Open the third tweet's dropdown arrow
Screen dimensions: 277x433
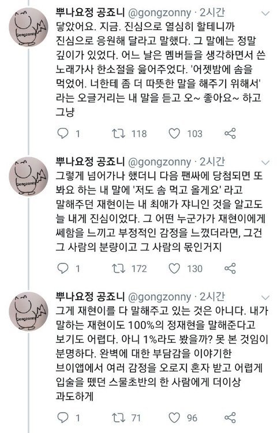click(265, 297)
